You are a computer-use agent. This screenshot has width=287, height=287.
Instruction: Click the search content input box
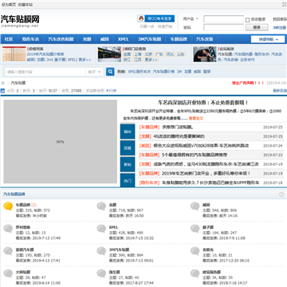click(x=45, y=72)
